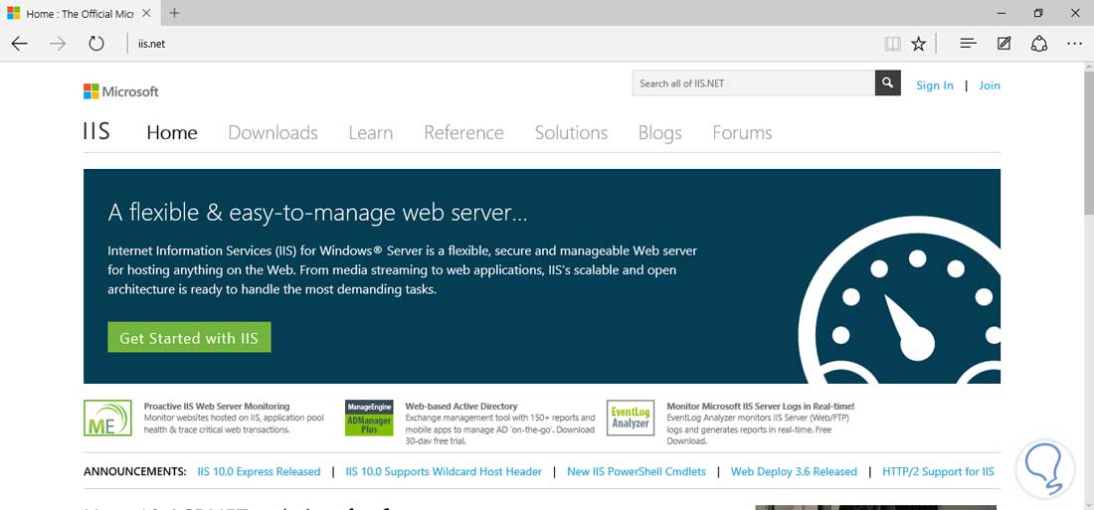The image size is (1094, 510).
Task: Click the IIS site title
Action: [96, 131]
